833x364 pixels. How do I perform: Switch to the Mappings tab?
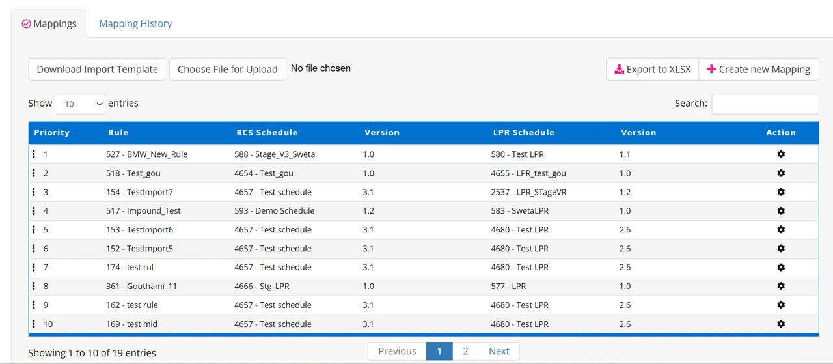[x=49, y=23]
